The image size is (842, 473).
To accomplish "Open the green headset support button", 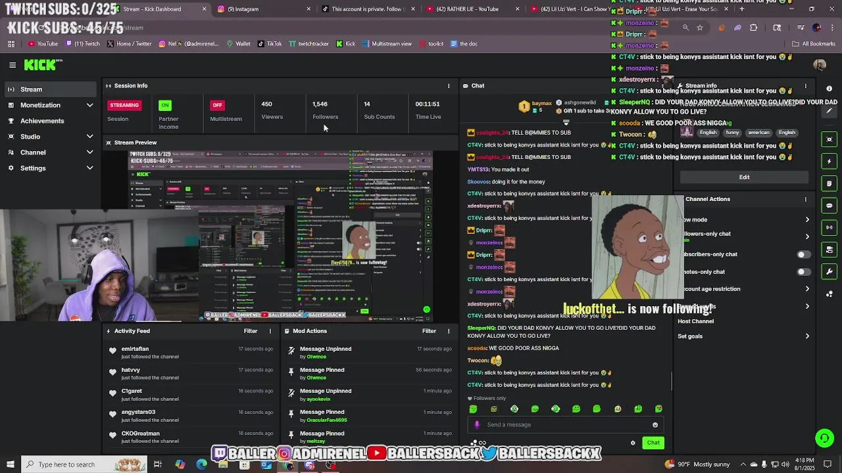I will click(x=824, y=438).
